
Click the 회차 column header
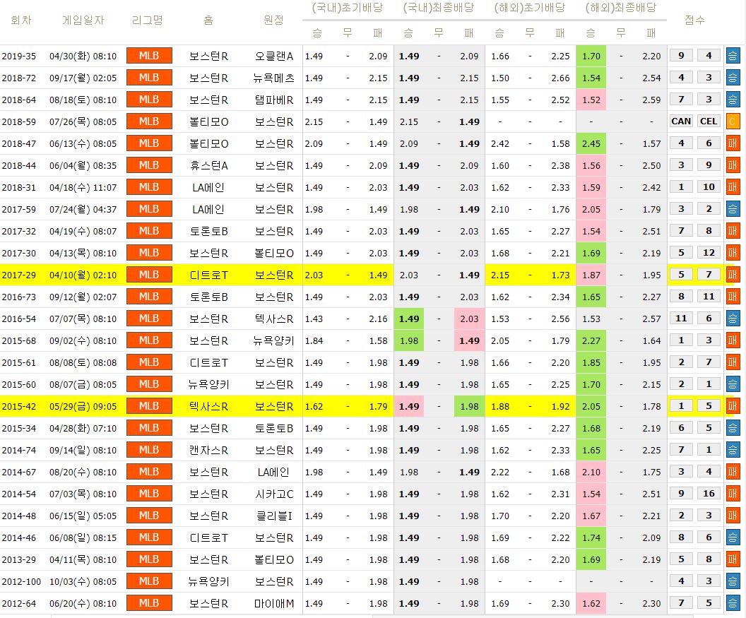pyautogui.click(x=20, y=20)
